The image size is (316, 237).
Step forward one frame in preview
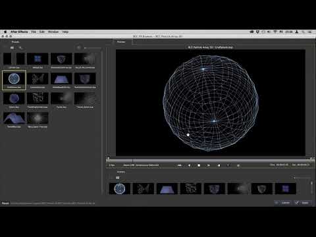(x=209, y=165)
